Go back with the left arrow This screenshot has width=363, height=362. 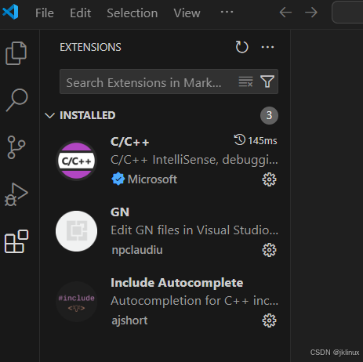click(285, 13)
